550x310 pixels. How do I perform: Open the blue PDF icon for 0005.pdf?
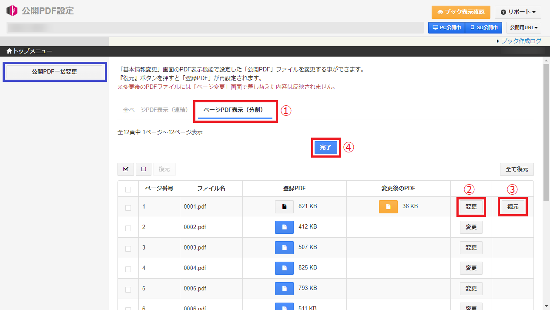click(284, 288)
